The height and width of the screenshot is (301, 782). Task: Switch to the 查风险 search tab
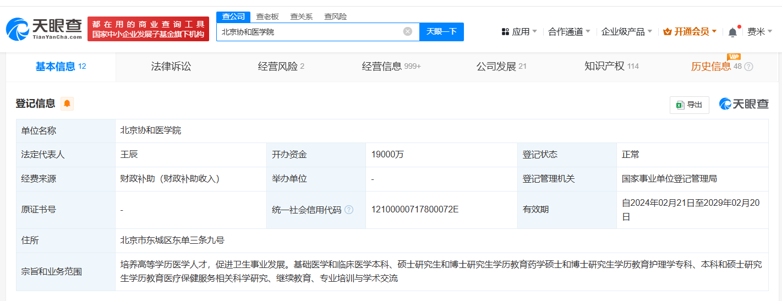click(336, 17)
